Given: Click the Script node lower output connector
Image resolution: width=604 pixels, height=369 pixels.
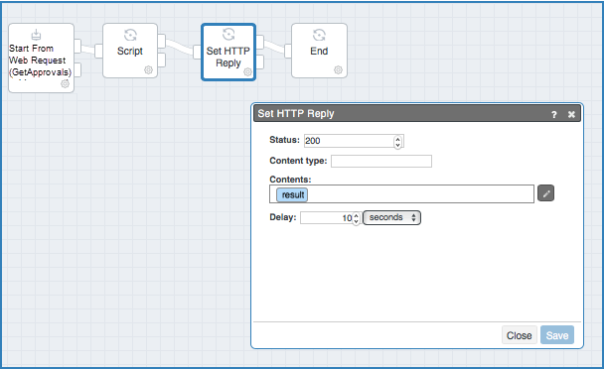Looking at the screenshot, I should 162,61.
